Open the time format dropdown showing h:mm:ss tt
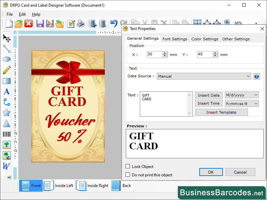267x200 pixels. (242, 103)
